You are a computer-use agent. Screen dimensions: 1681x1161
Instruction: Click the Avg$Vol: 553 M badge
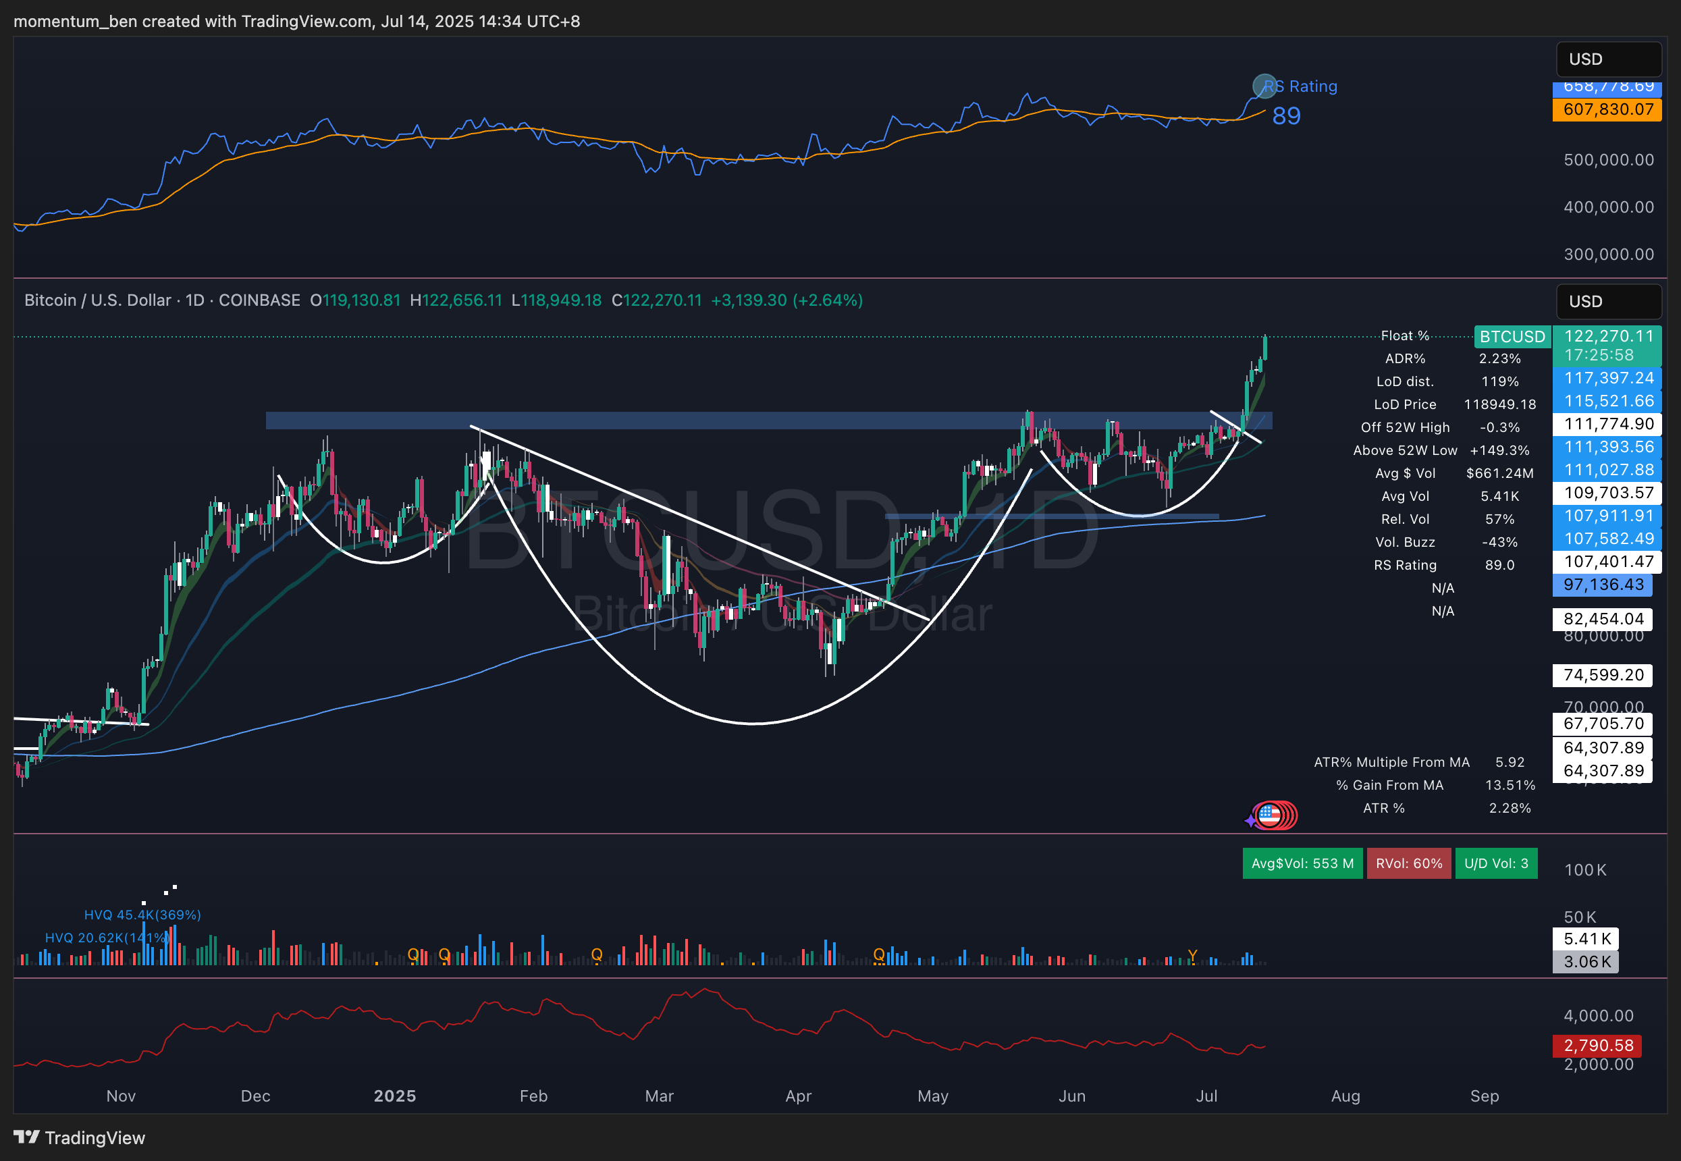[x=1302, y=863]
